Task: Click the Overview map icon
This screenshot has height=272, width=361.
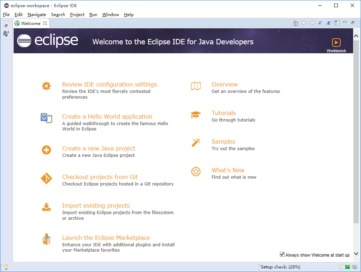Action: tap(196, 86)
